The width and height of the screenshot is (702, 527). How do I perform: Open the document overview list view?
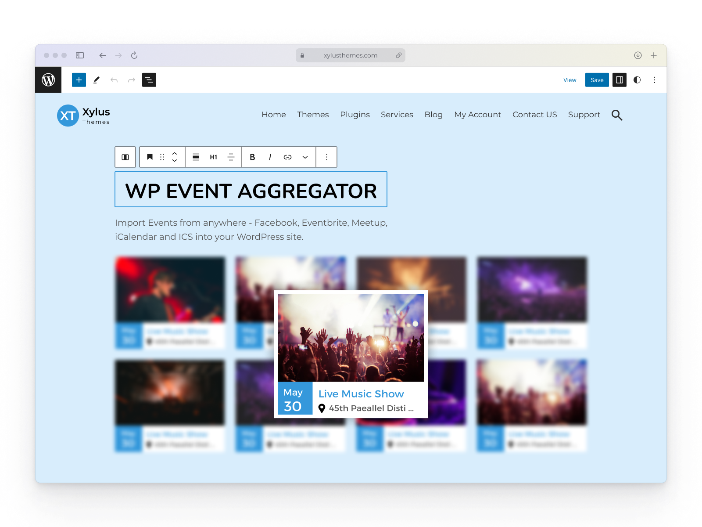[x=149, y=80]
